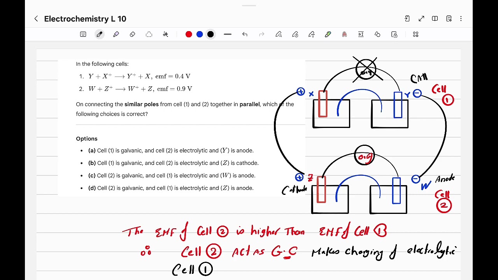The height and width of the screenshot is (280, 498).
Task: Select the Lasso selection tool
Action: [149, 35]
